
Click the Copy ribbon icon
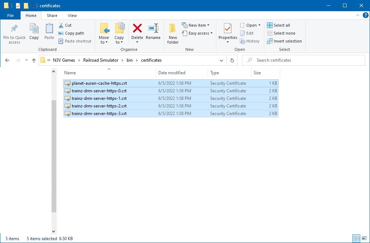point(34,28)
